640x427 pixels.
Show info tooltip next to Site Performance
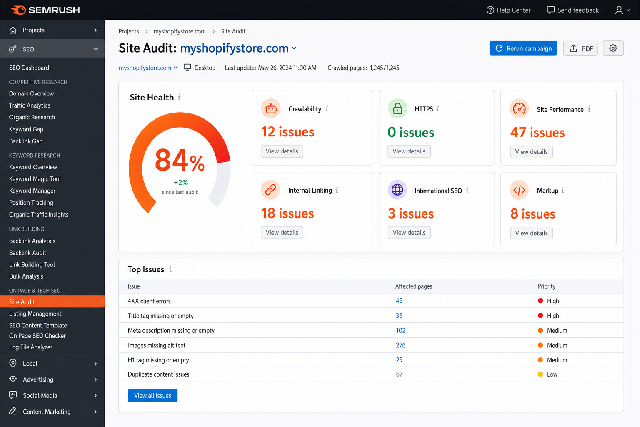(589, 109)
